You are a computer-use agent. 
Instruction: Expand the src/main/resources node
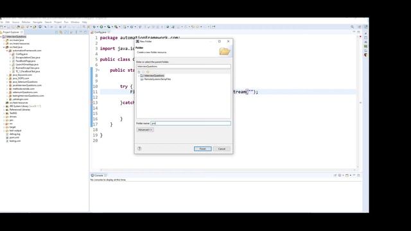pyautogui.click(x=4, y=44)
